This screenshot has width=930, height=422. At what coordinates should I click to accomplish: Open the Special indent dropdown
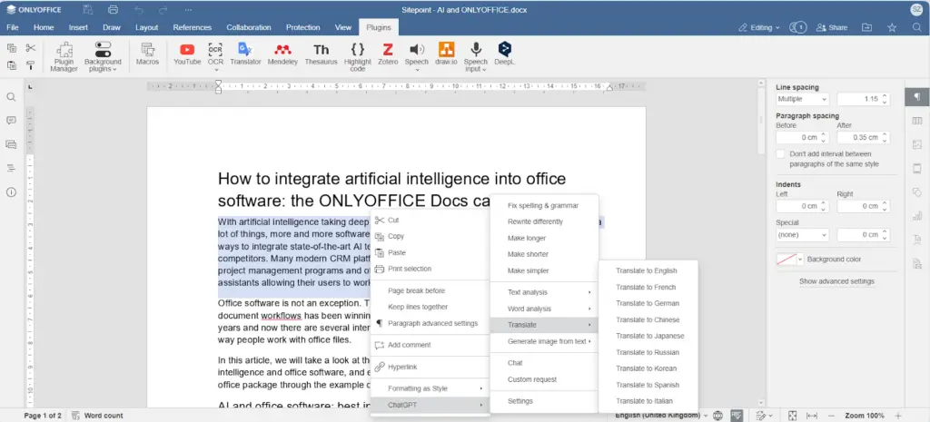[x=802, y=234]
